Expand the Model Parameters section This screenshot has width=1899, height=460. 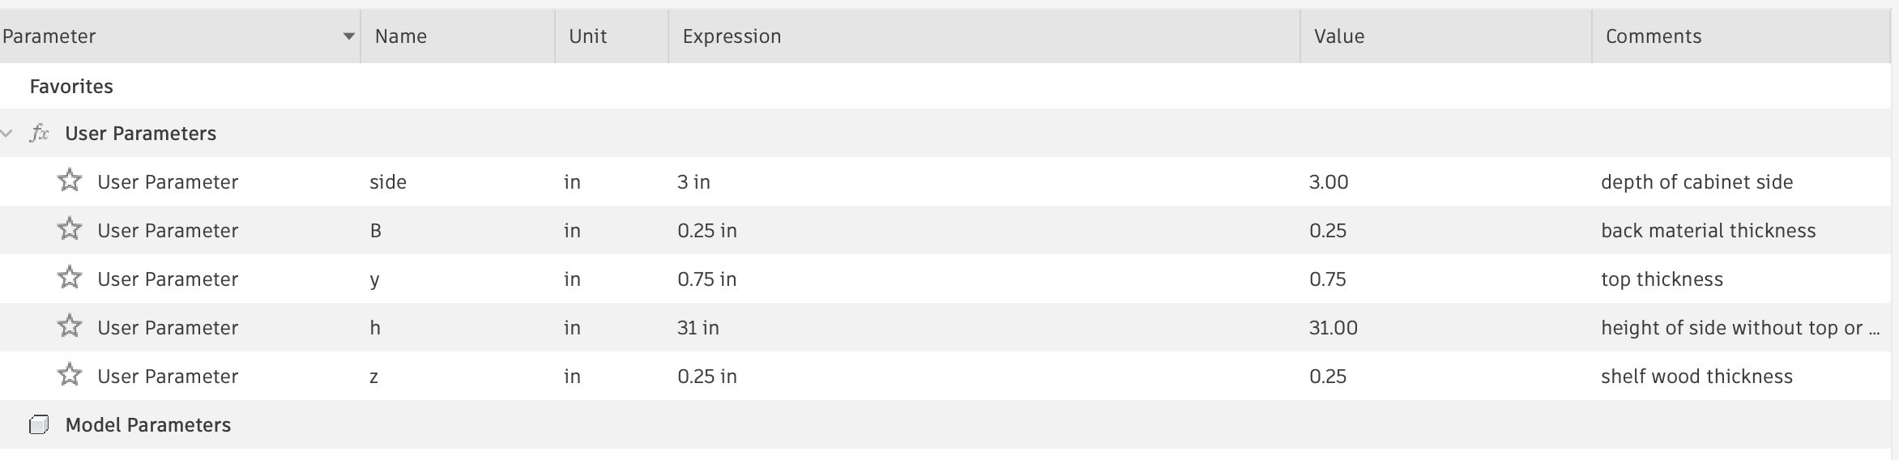pyautogui.click(x=147, y=424)
